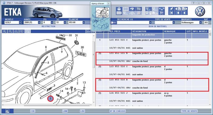The height and width of the screenshot is (115, 213).
Task: Click highlighted callout 1 on the diagram
Action: (50, 98)
